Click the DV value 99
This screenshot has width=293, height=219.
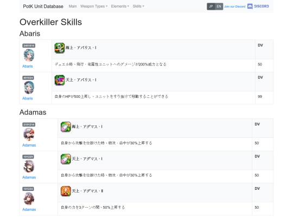click(260, 97)
